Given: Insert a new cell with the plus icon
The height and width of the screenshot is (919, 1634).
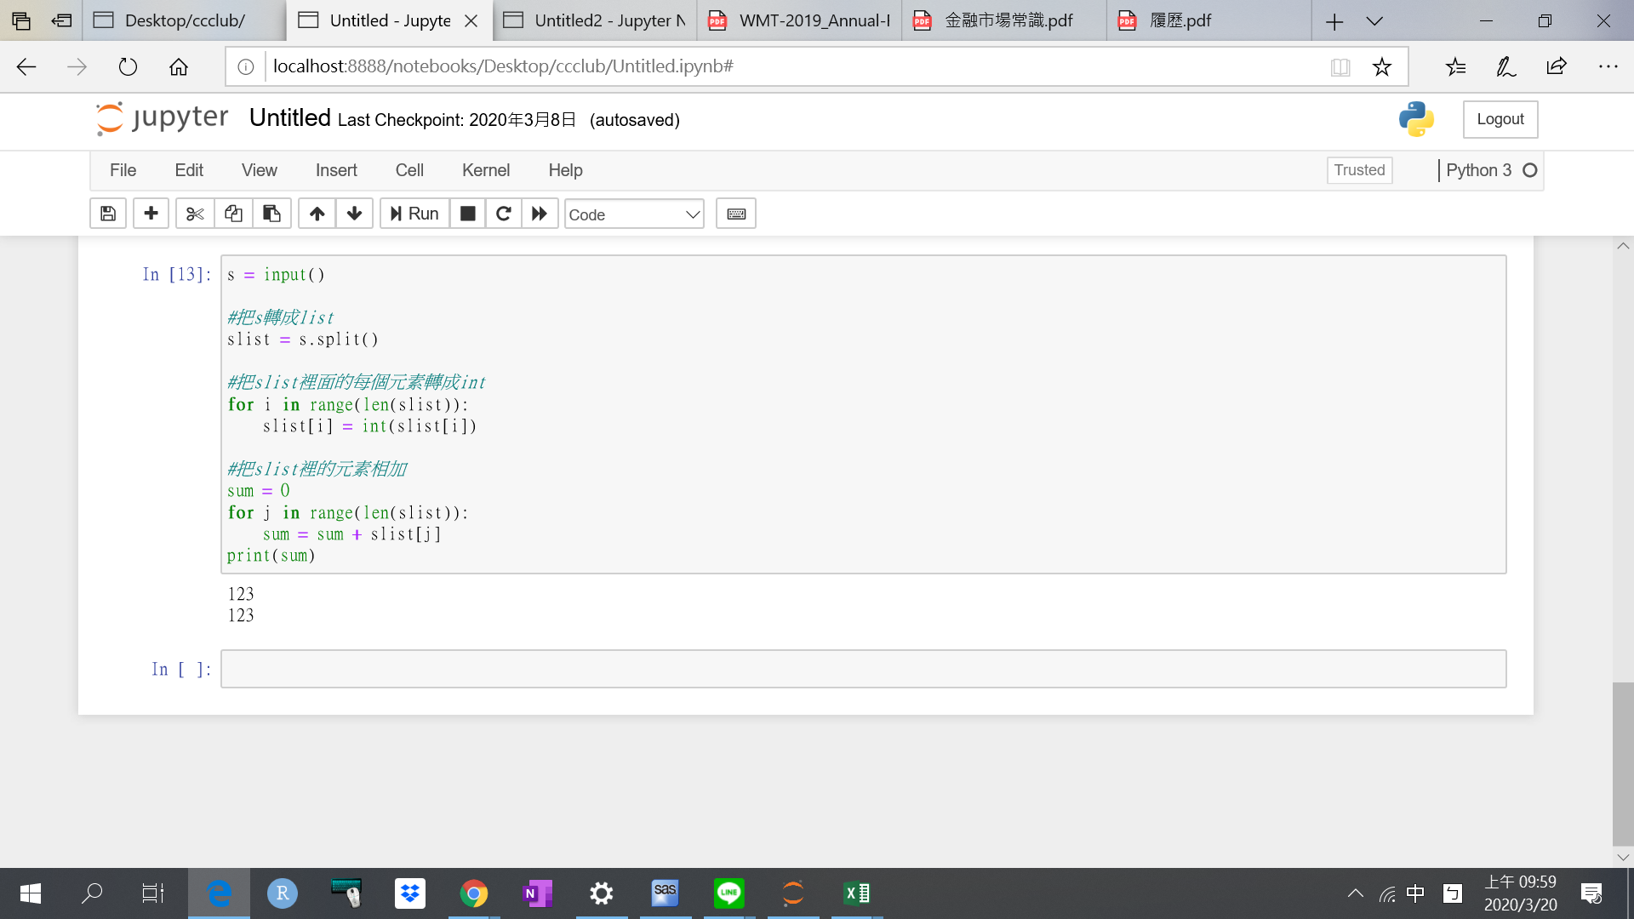Looking at the screenshot, I should [151, 214].
